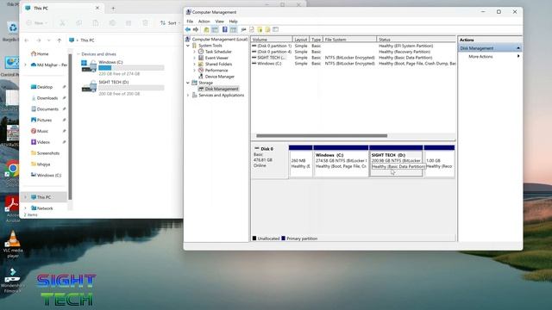Sort by the Status column header

click(x=416, y=40)
